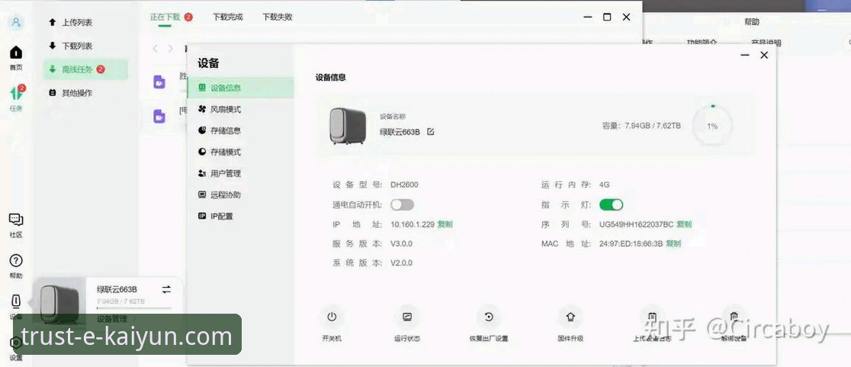
Task: Open 任务 transfer tasks icon
Action: (16, 93)
